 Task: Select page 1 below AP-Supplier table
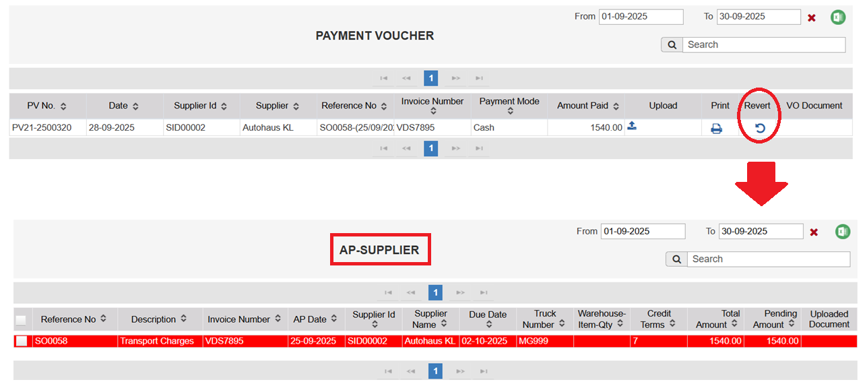pos(436,371)
